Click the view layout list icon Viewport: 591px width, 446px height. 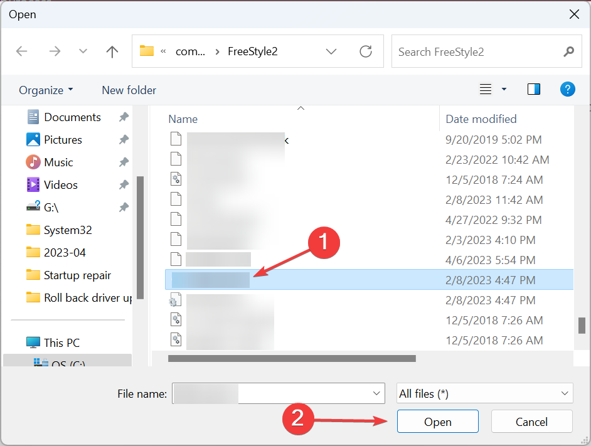point(486,90)
